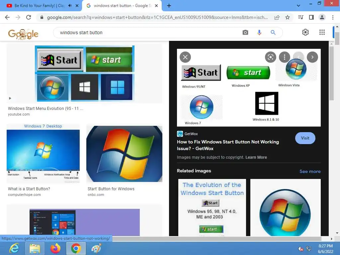The width and height of the screenshot is (340, 255).
Task: Search inside image with Lens icon
Action: pos(270,57)
